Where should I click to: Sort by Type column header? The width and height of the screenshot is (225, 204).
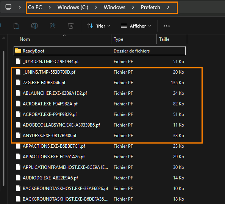coord(119,39)
